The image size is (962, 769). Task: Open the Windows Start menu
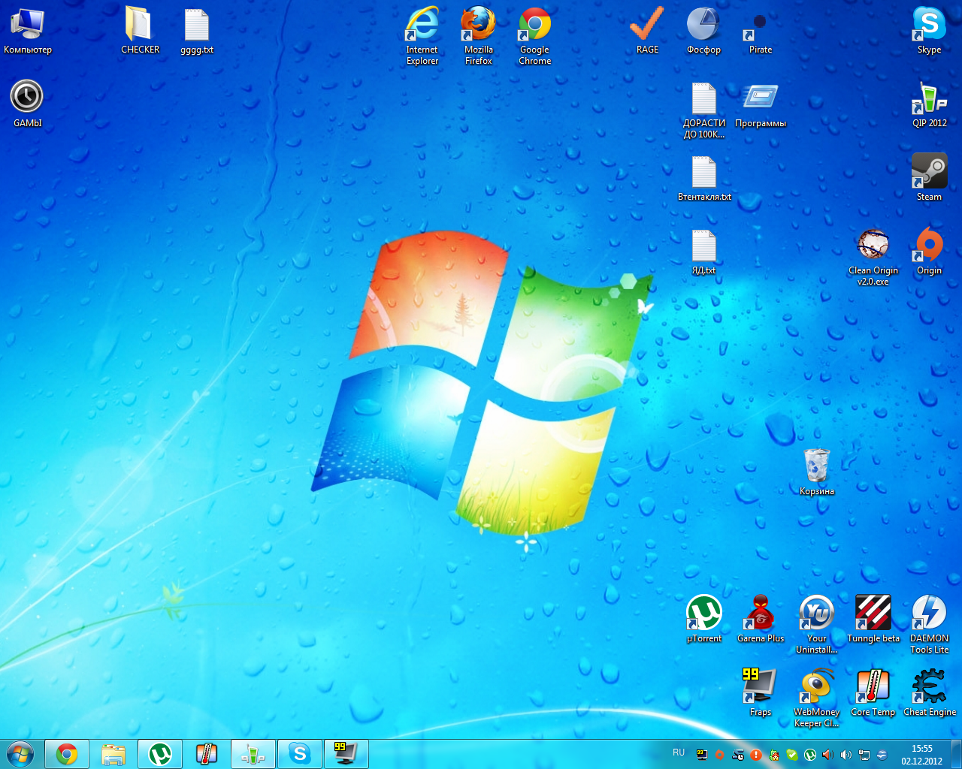pyautogui.click(x=20, y=754)
